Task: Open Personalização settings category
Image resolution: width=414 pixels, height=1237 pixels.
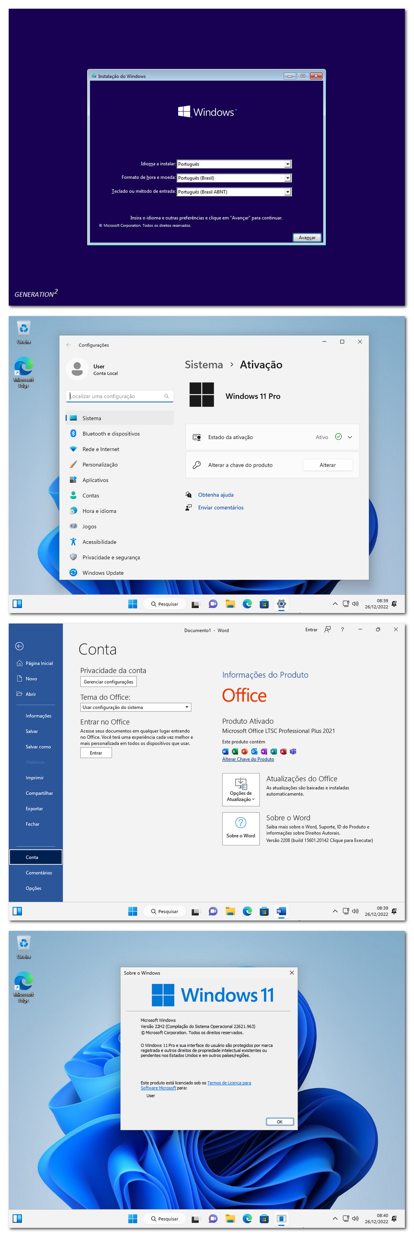Action: pos(119,465)
